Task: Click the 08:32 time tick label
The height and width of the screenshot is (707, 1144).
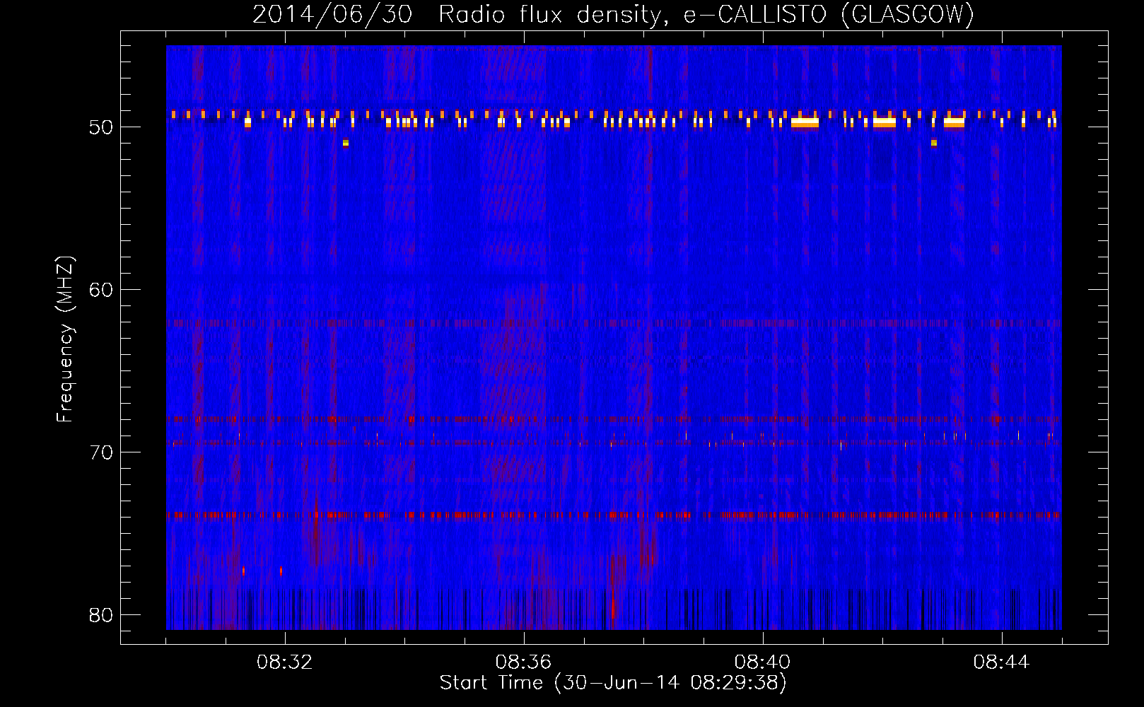Action: [x=285, y=662]
